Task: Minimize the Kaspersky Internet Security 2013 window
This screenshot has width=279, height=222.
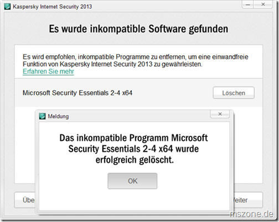Action: point(248,4)
